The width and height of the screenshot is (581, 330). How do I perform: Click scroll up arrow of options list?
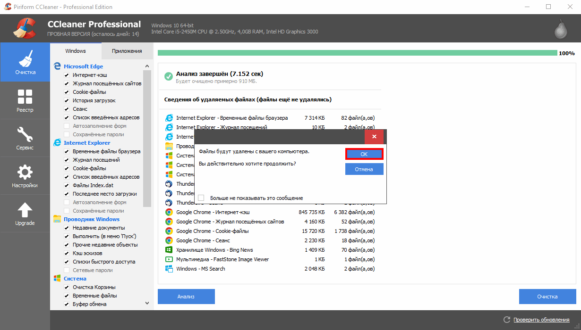point(147,66)
